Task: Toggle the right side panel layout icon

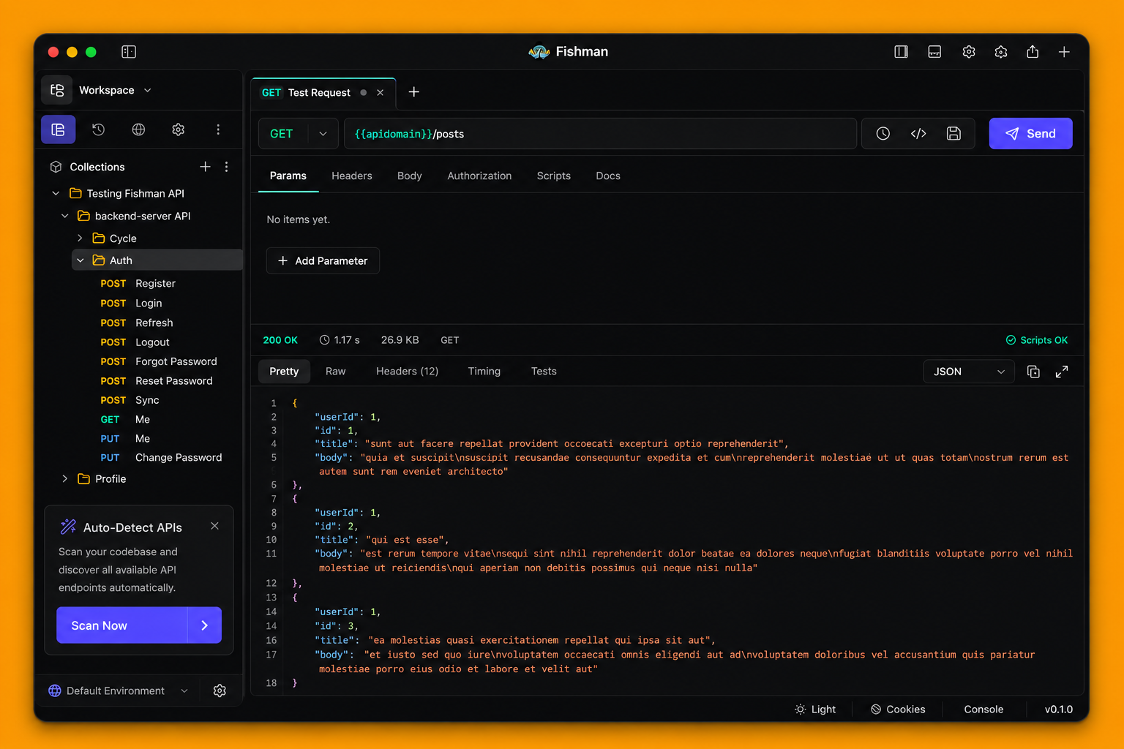Action: point(901,52)
